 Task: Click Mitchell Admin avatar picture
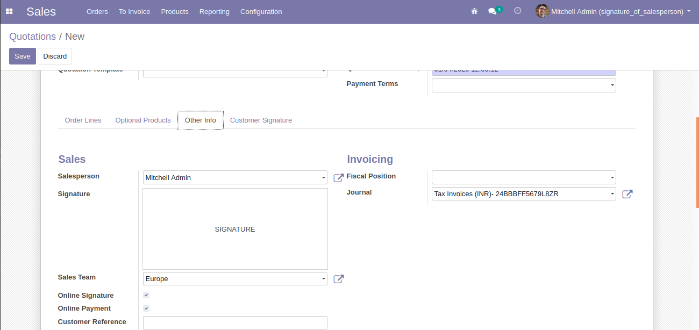(542, 11)
